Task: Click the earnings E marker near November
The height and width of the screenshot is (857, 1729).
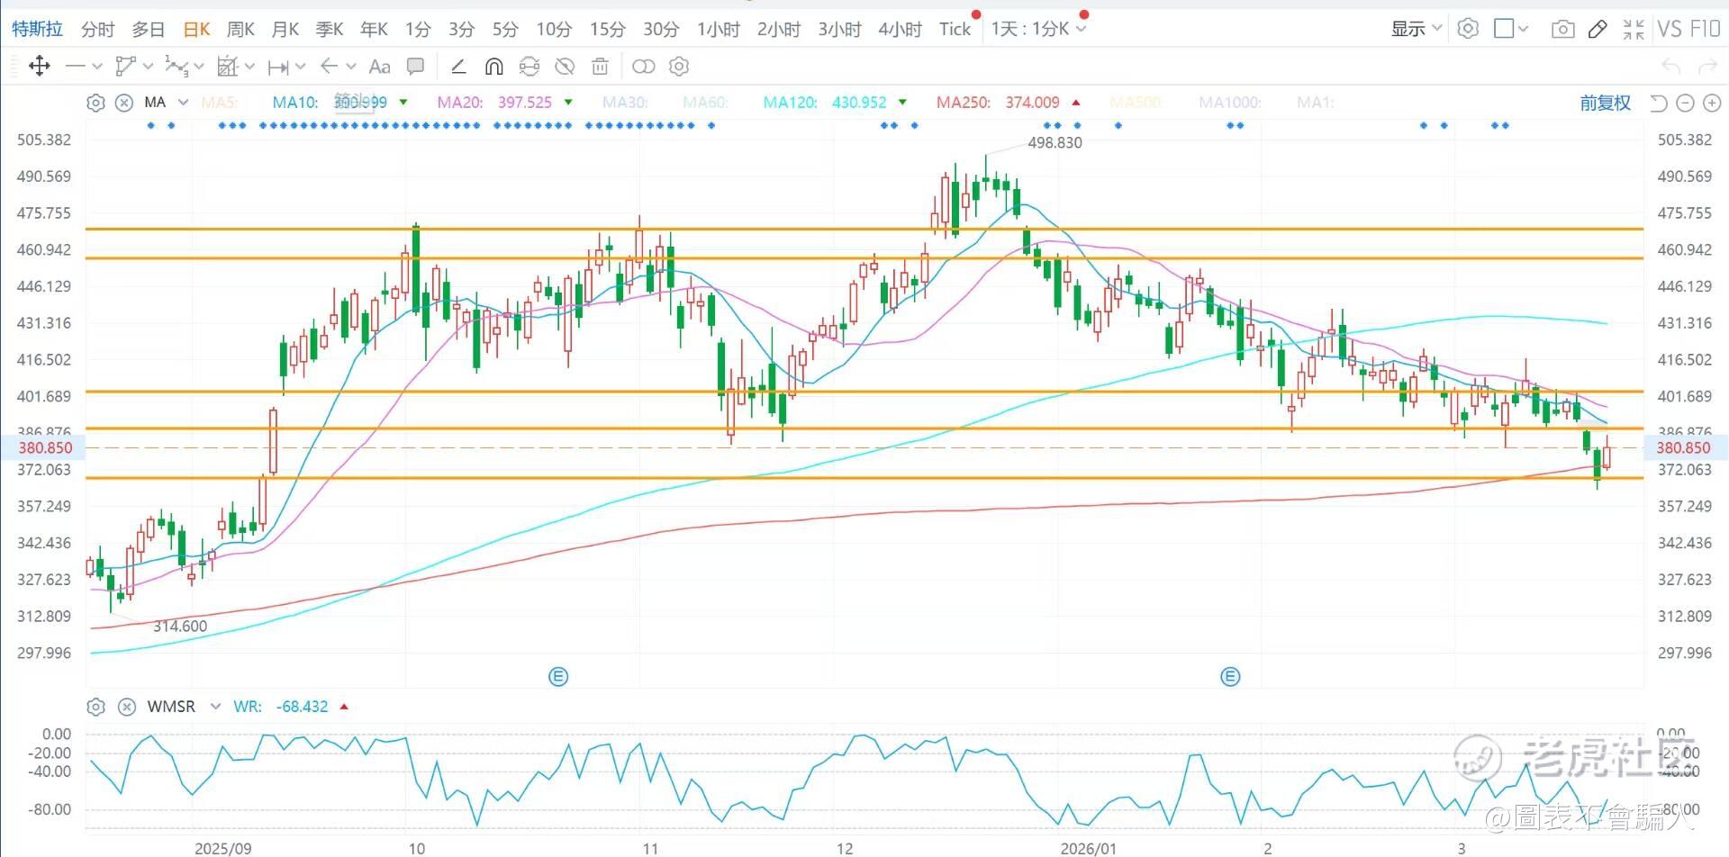Action: point(558,676)
